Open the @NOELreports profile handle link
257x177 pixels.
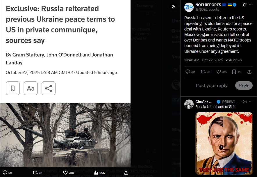[x=207, y=10]
